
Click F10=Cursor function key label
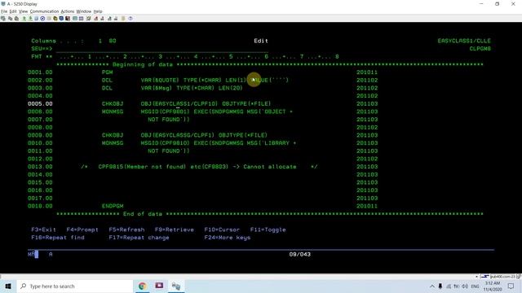[x=222, y=230]
